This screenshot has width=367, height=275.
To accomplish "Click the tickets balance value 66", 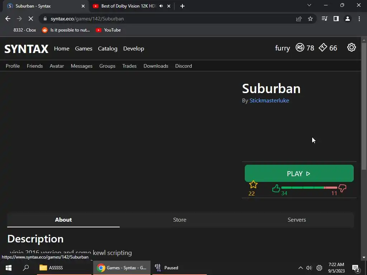I will 333,48.
